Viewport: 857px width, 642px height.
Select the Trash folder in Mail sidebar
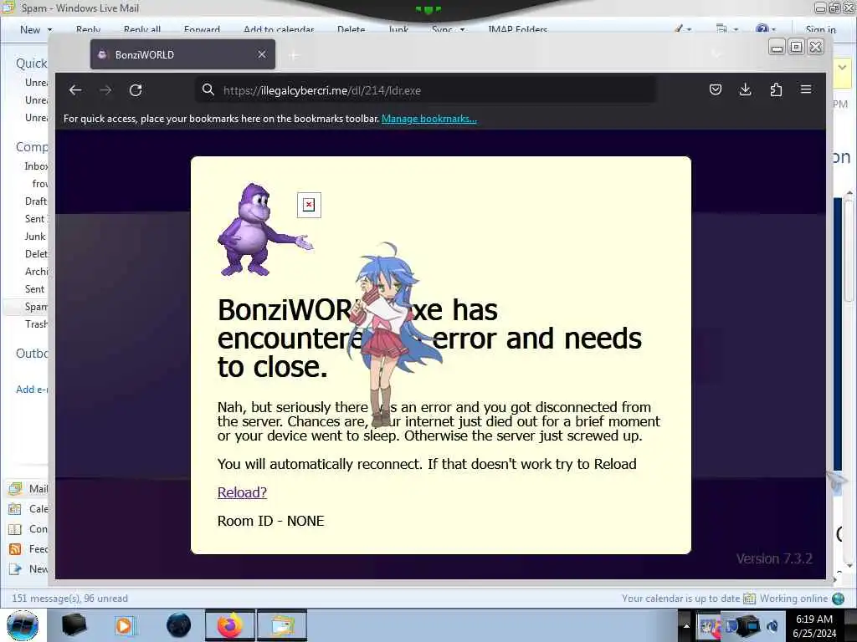pyautogui.click(x=36, y=324)
